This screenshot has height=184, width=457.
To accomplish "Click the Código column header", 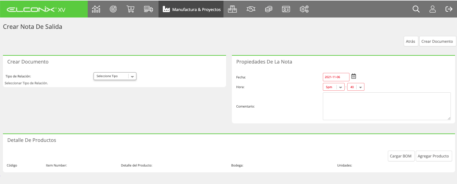I will point(12,165).
